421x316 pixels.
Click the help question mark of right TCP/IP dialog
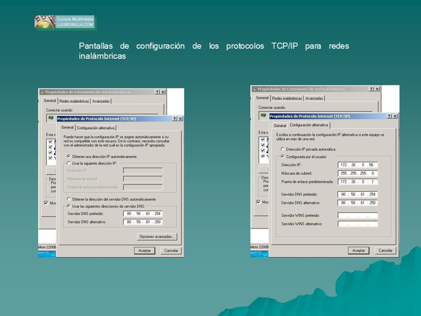(389, 116)
